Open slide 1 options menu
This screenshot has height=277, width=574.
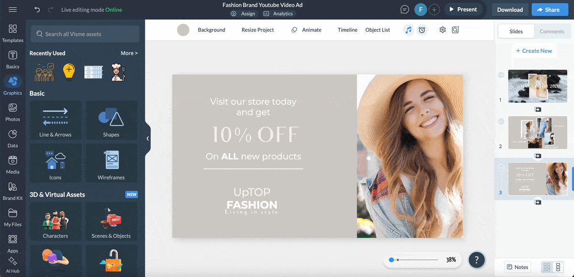501,75
